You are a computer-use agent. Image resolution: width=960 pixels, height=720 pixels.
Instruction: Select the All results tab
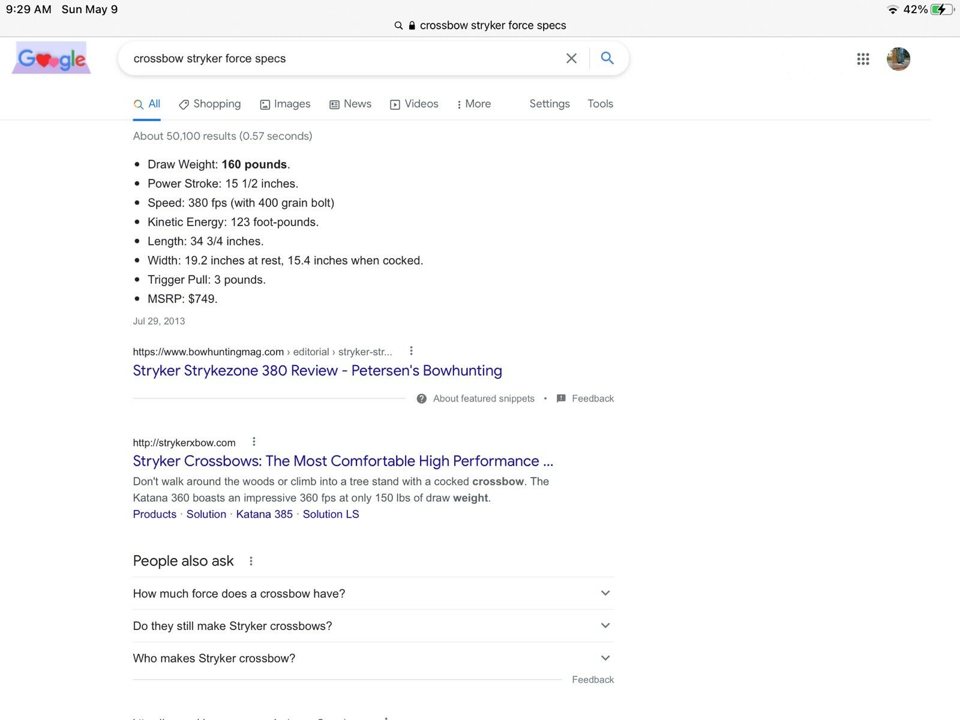pos(147,104)
